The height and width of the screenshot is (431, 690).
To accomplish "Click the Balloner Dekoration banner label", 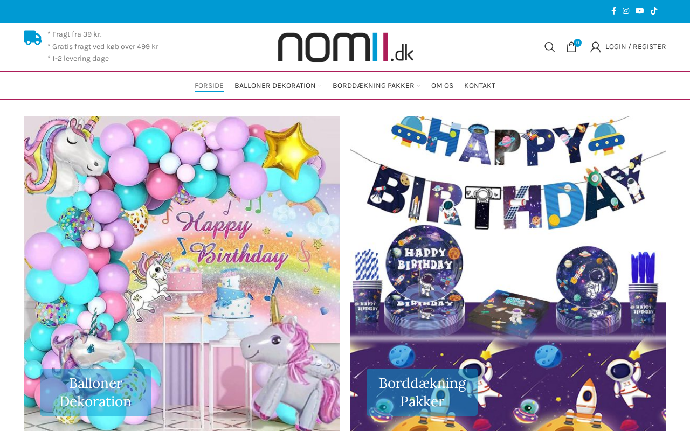I will [95, 392].
